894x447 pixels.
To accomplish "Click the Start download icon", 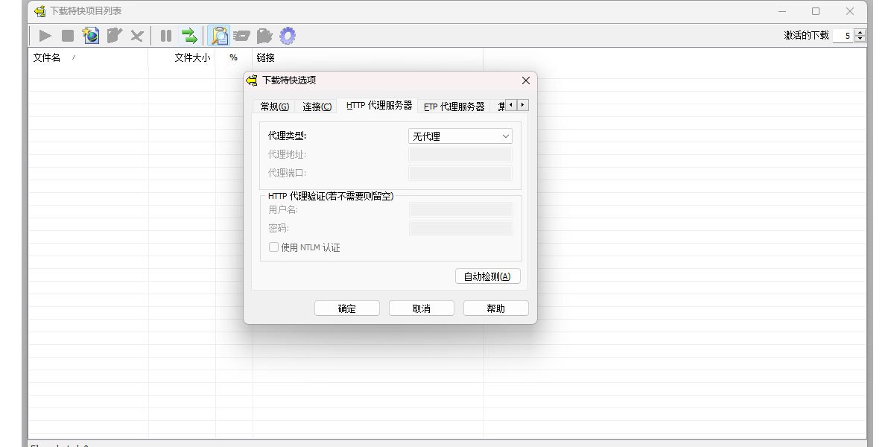I will click(x=45, y=35).
